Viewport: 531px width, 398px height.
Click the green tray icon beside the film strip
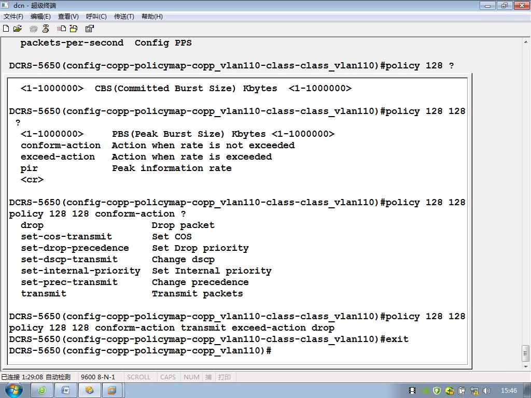click(x=425, y=391)
